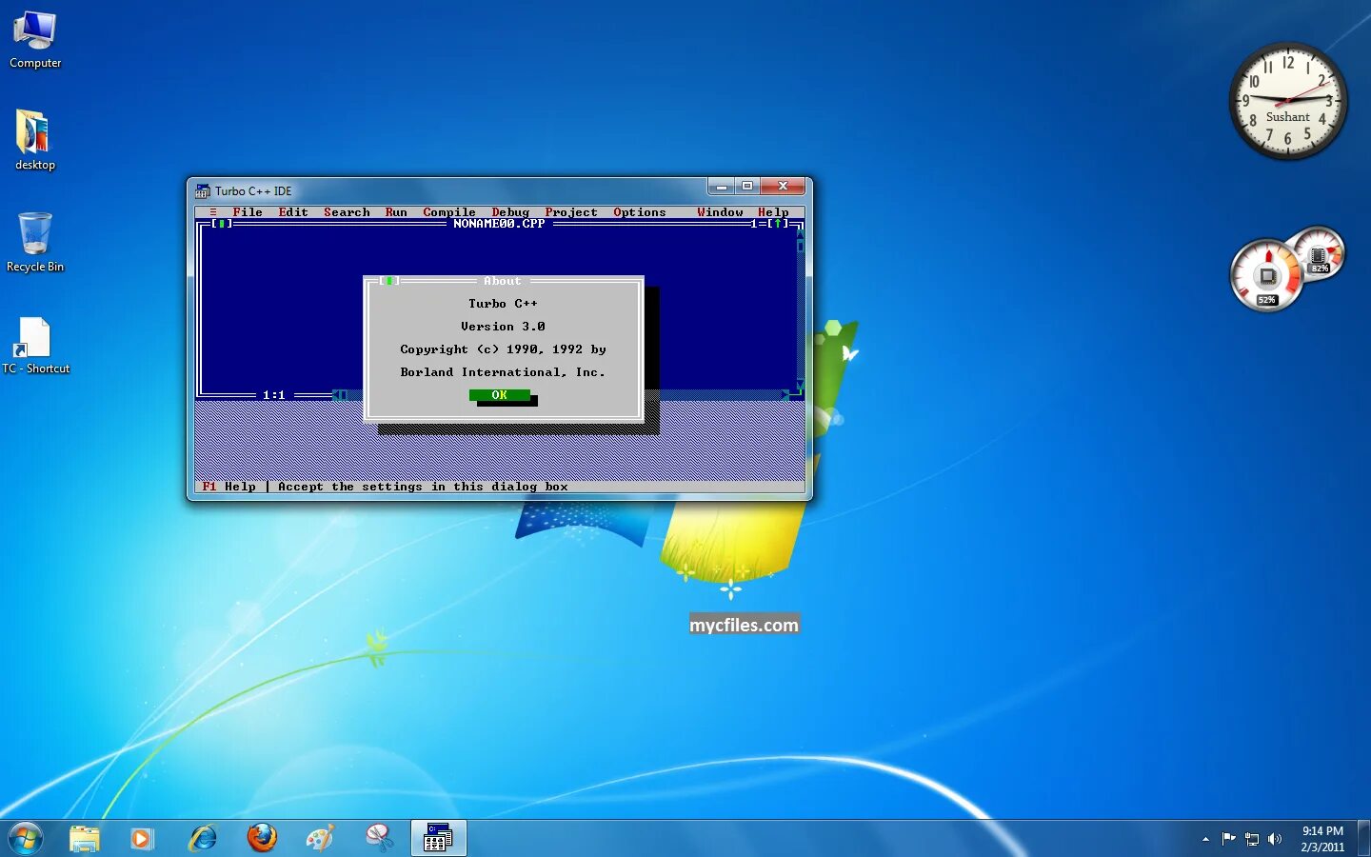Click OK in the About dialog
This screenshot has height=857, width=1371.
499,395
